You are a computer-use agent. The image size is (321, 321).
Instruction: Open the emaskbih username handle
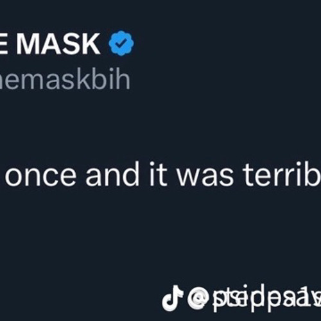click(64, 80)
